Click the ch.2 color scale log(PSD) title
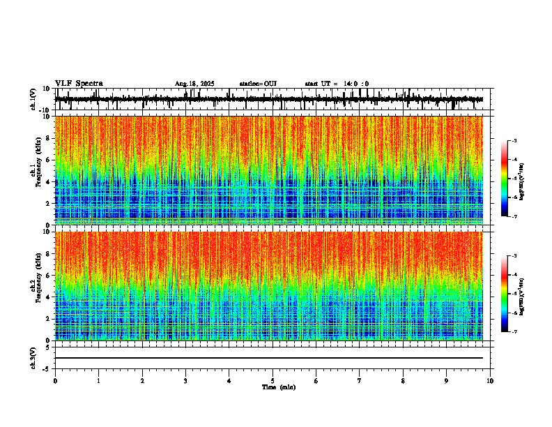This screenshot has width=552, height=427. click(x=522, y=297)
